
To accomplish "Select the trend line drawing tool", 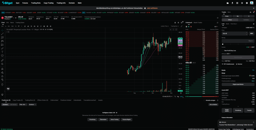I will pos(2,34).
